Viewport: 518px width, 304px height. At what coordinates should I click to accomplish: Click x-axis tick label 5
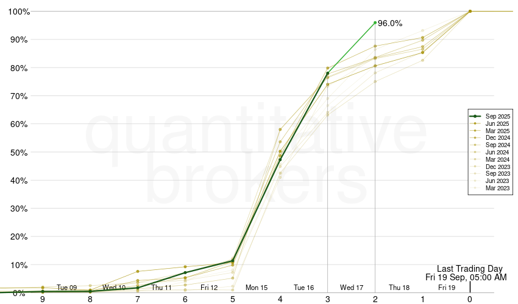(x=232, y=299)
